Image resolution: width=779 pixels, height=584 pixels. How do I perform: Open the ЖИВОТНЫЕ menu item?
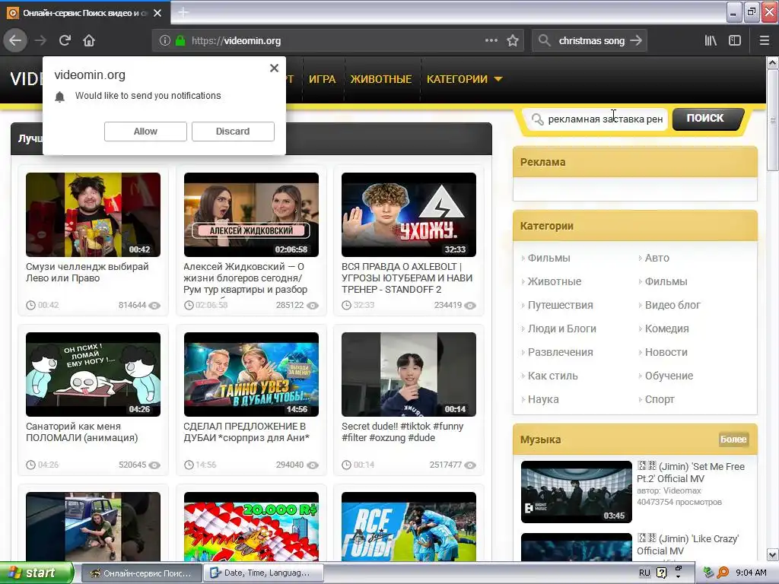pyautogui.click(x=381, y=79)
